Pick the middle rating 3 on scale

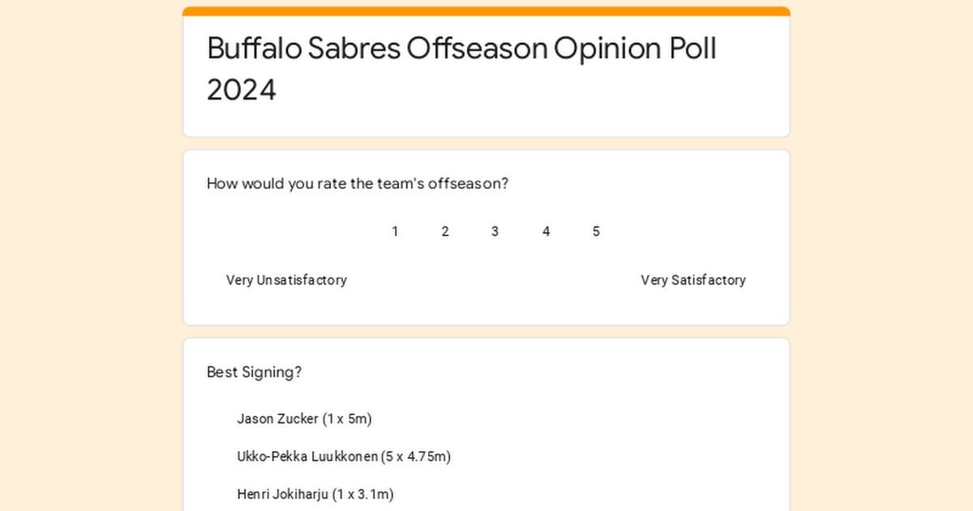pyautogui.click(x=495, y=232)
